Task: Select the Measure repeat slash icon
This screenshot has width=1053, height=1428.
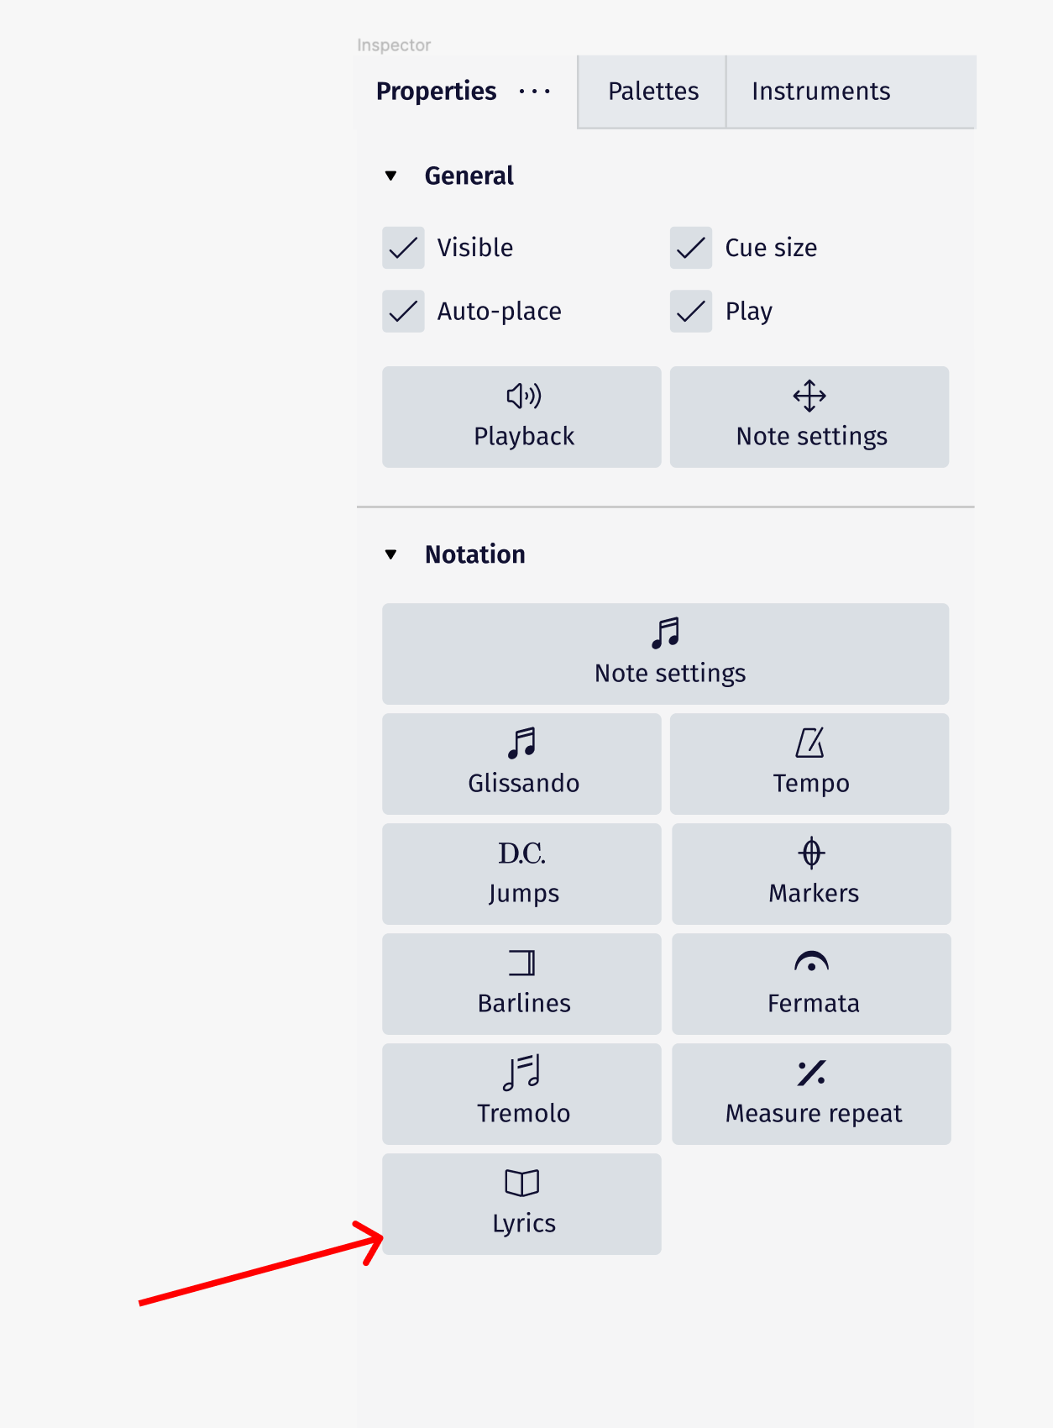Action: [809, 1074]
